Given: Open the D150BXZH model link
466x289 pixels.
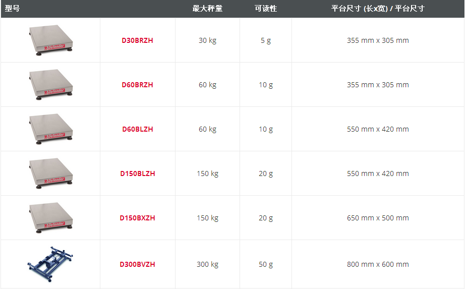Looking at the screenshot, I should (137, 218).
